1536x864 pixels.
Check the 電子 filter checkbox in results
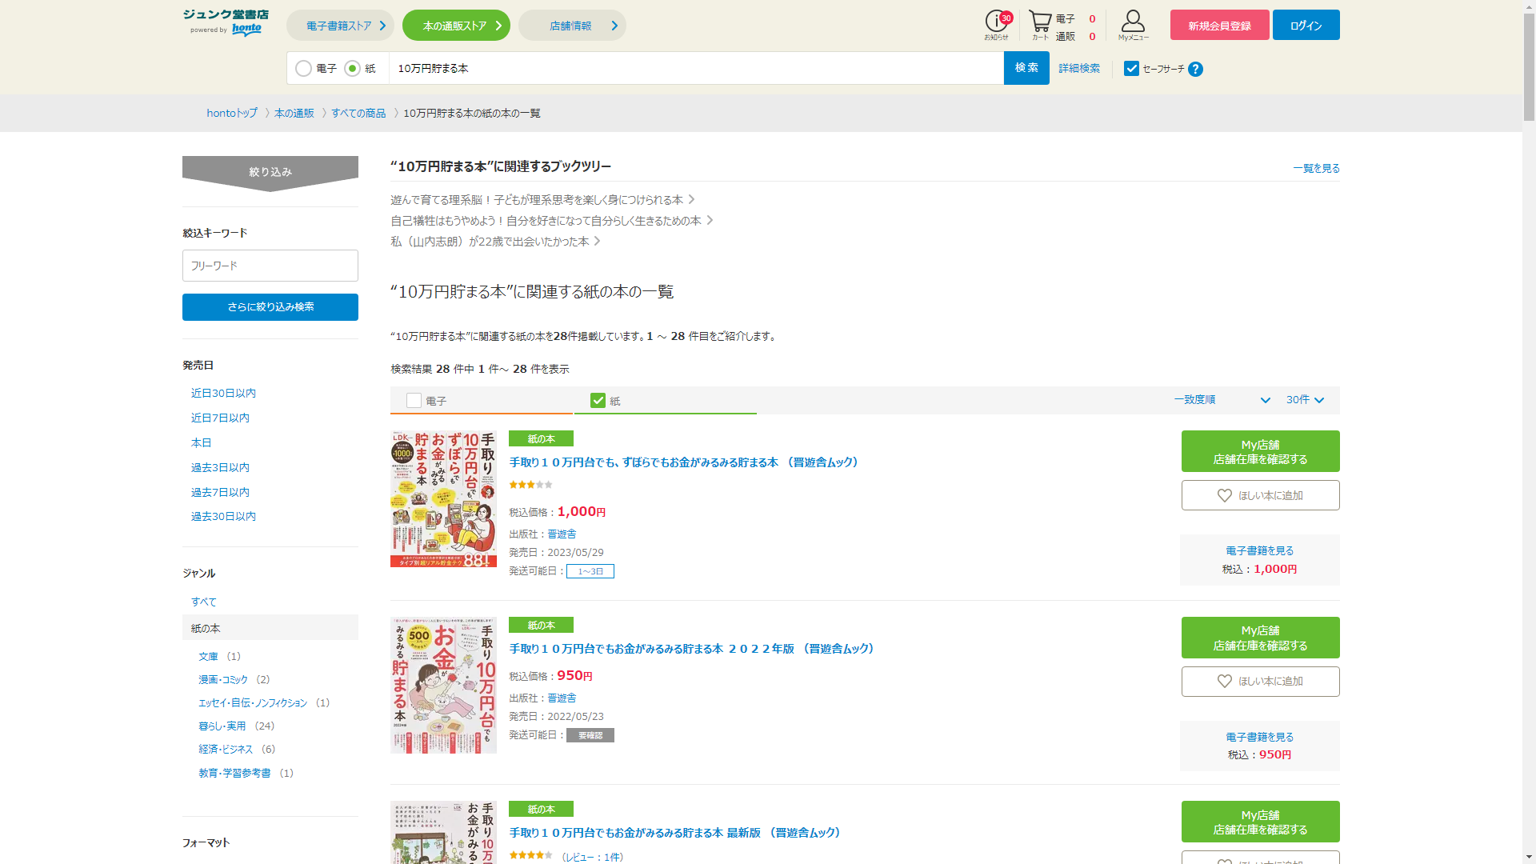pyautogui.click(x=414, y=401)
